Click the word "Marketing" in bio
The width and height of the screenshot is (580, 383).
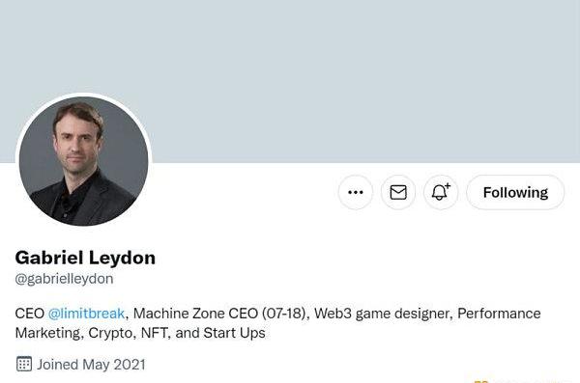47,333
